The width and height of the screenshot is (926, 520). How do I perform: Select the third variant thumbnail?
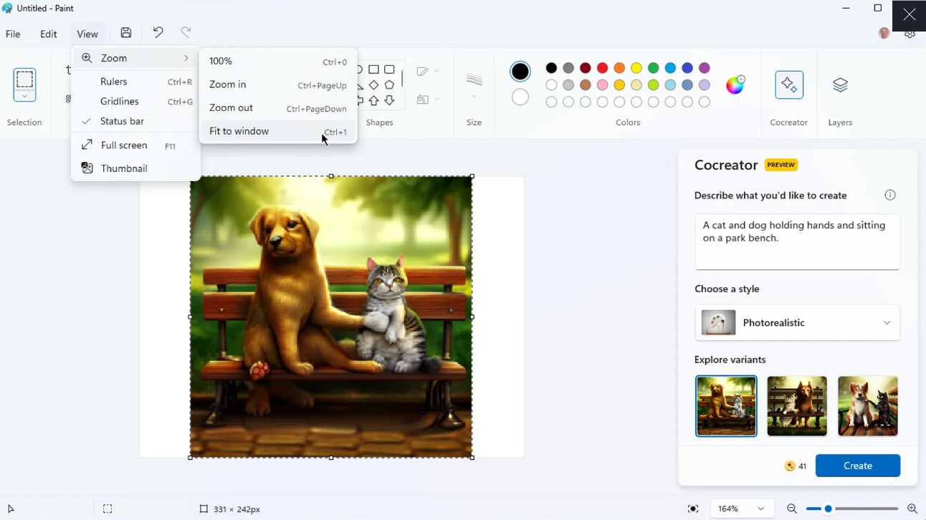[x=868, y=406]
